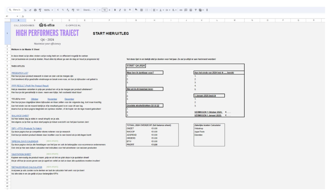Open the DETAILED ROAS CALCULATOR link
The image size is (331, 192).
[27, 167]
